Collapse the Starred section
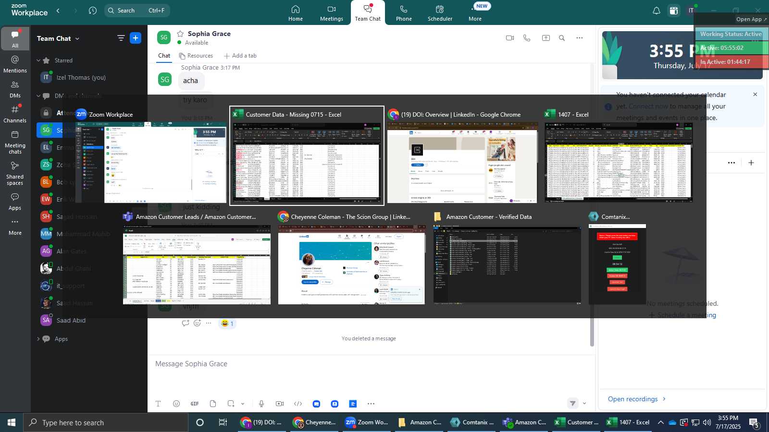The height and width of the screenshot is (432, 769). click(x=38, y=60)
